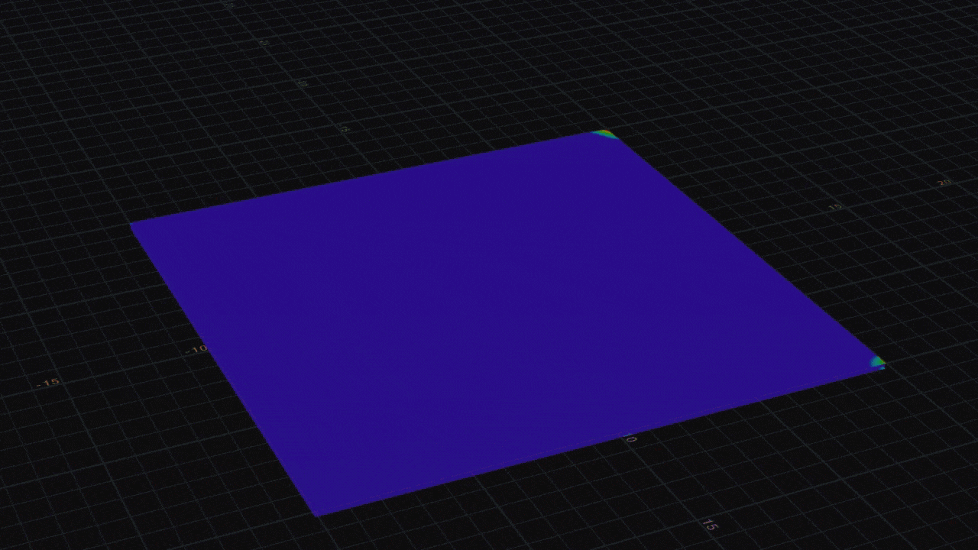Click the "0" grid axis label
Screen dimensions: 978x550
tap(631, 439)
